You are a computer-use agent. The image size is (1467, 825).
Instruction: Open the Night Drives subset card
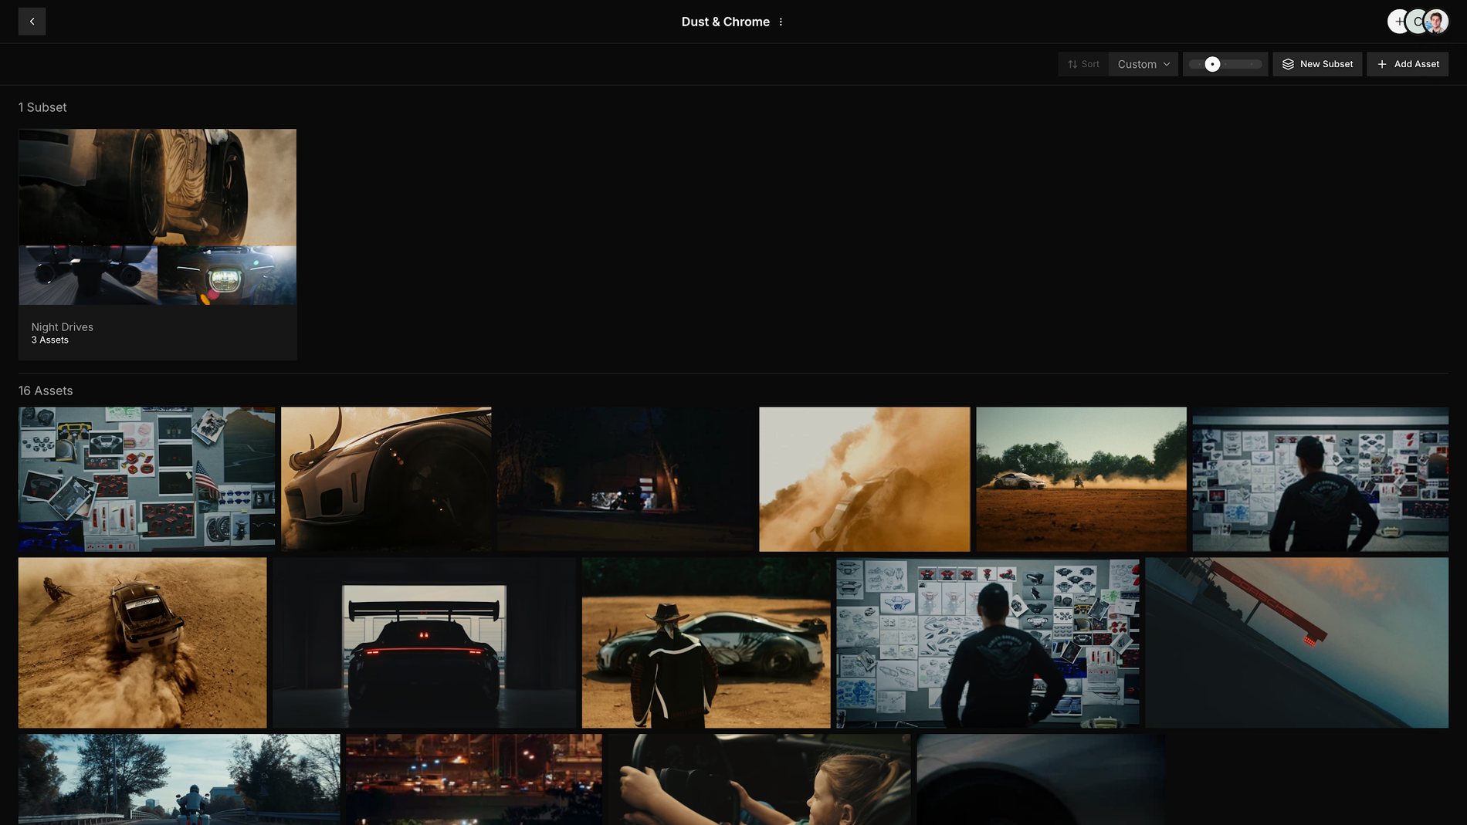click(x=158, y=244)
